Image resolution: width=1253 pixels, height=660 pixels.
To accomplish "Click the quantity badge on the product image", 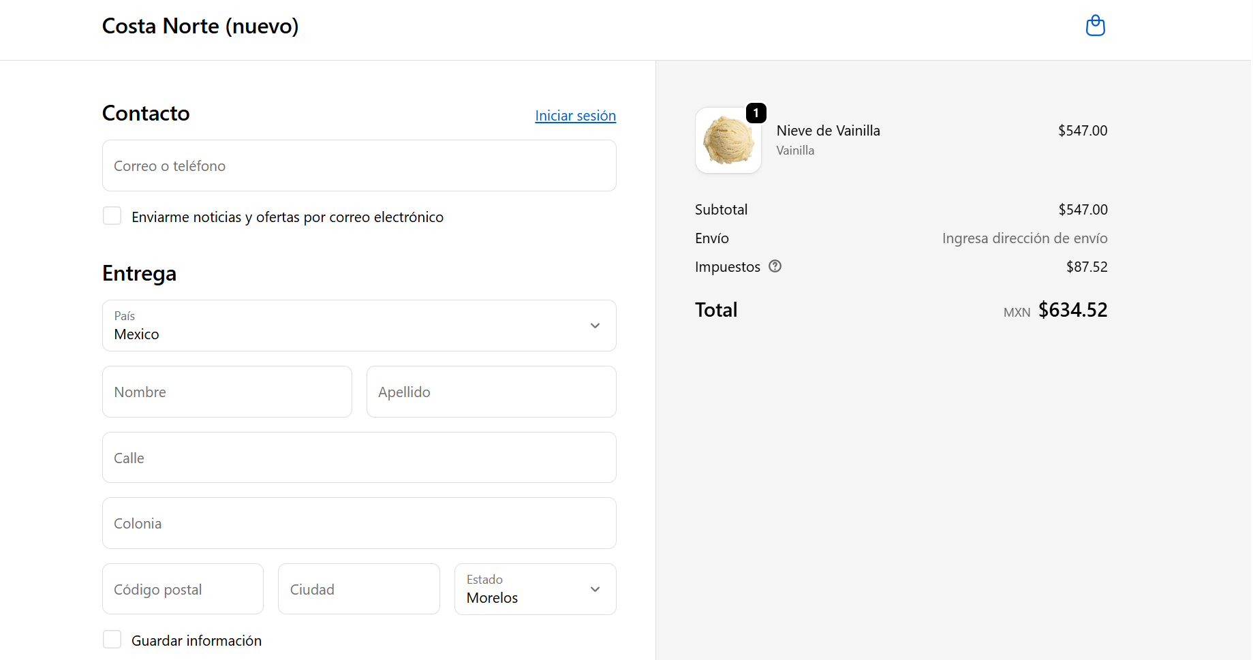I will pos(756,113).
